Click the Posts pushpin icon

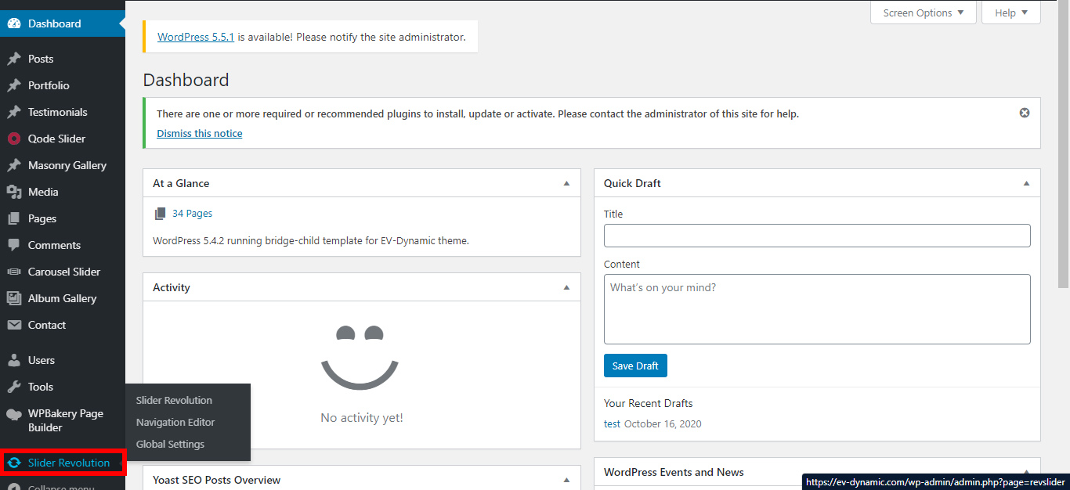(14, 59)
